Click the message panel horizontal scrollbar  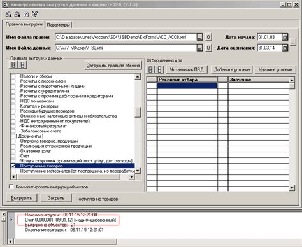[x=65, y=241]
